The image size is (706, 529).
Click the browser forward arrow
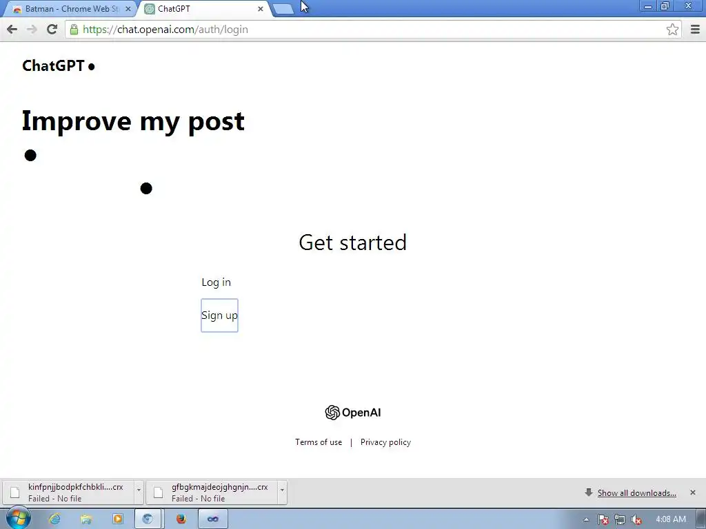(32, 30)
